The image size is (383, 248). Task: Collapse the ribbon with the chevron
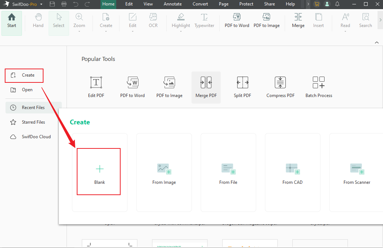tap(377, 42)
